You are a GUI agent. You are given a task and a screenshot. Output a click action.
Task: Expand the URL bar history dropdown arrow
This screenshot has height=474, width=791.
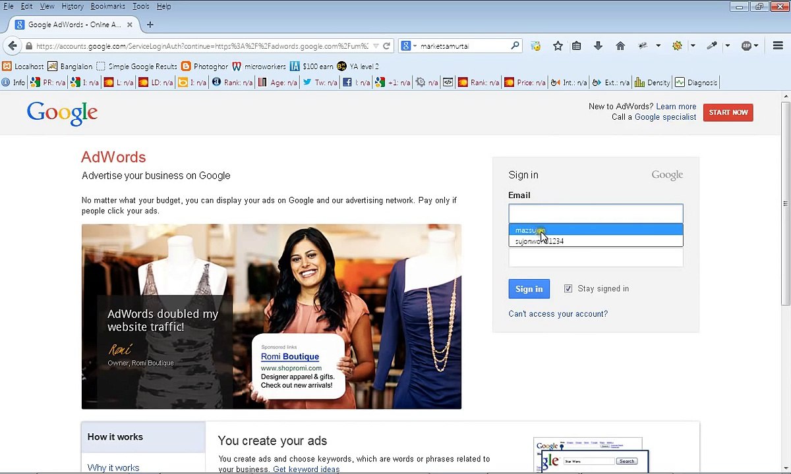point(376,46)
